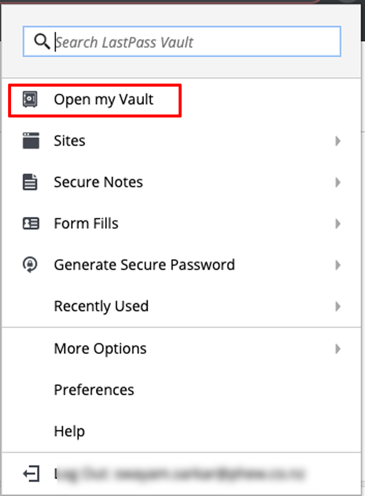Viewport: 365px width, 496px height.
Task: Click the Sites browser window icon
Action: pos(31,141)
